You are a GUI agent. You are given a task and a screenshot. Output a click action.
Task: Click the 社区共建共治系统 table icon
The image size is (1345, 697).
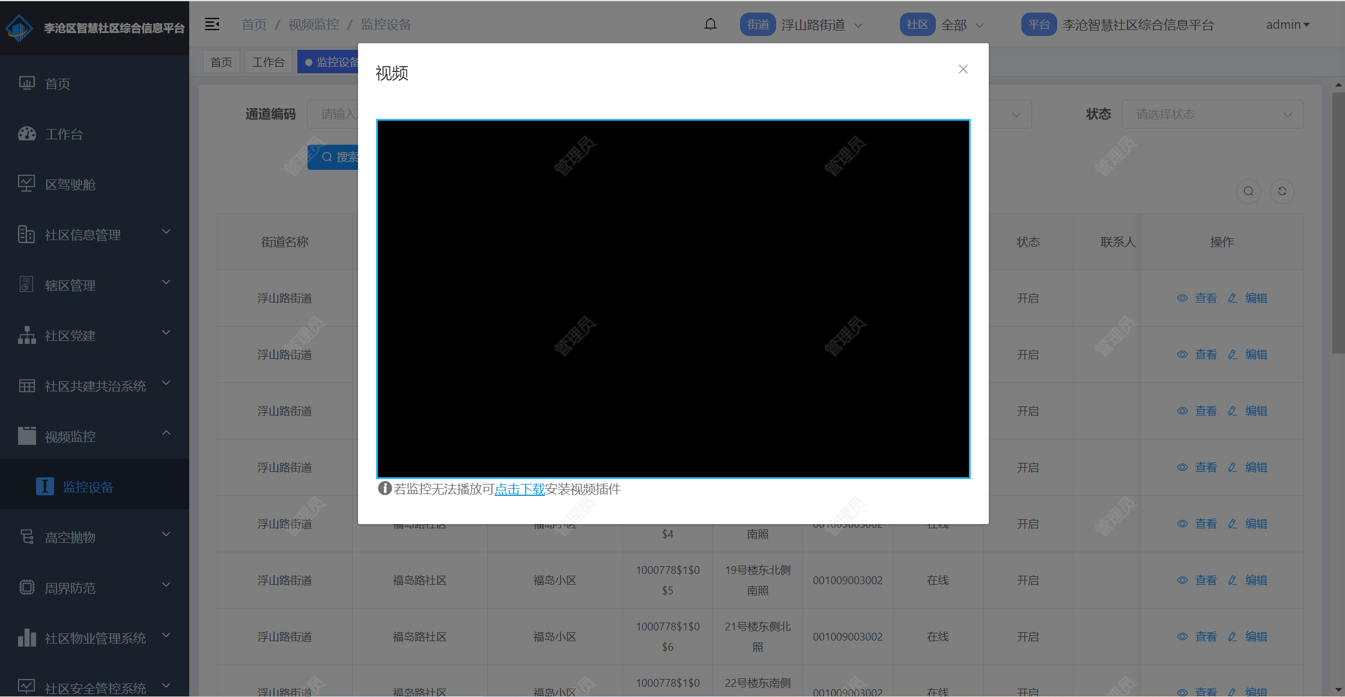point(27,386)
